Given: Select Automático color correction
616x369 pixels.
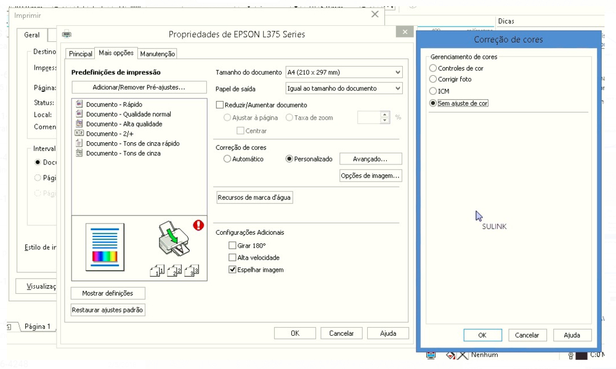Looking at the screenshot, I should 227,159.
